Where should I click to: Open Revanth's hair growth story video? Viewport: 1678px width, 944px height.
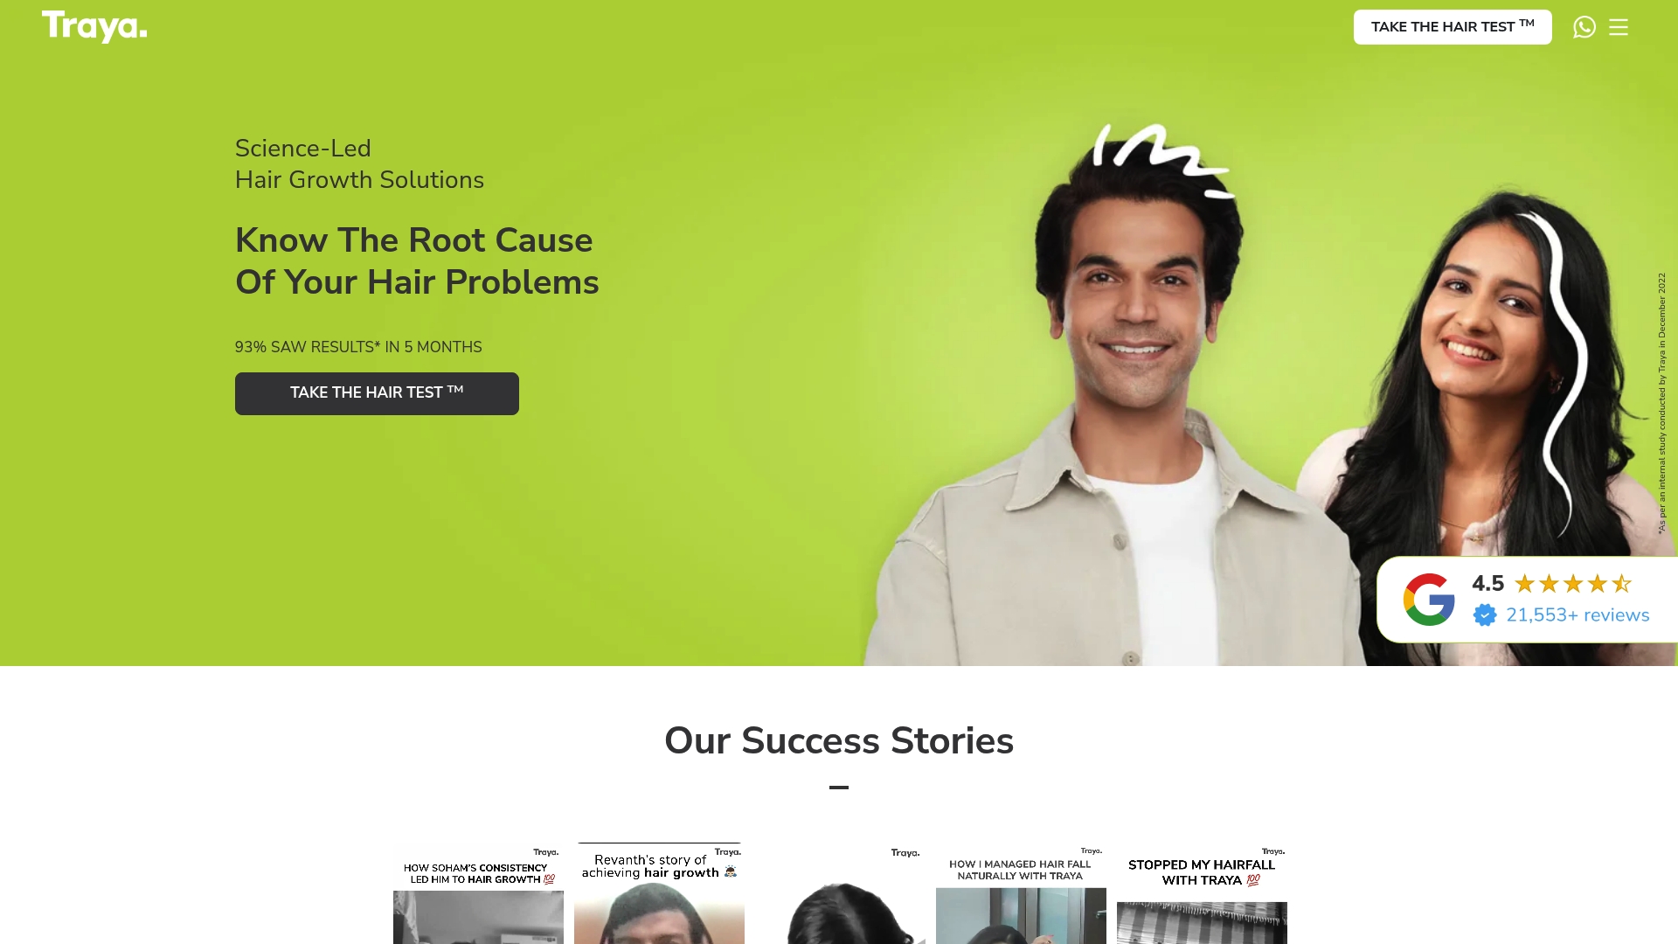click(659, 893)
